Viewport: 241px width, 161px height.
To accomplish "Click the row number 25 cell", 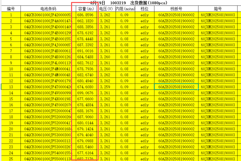I will point(11,159).
